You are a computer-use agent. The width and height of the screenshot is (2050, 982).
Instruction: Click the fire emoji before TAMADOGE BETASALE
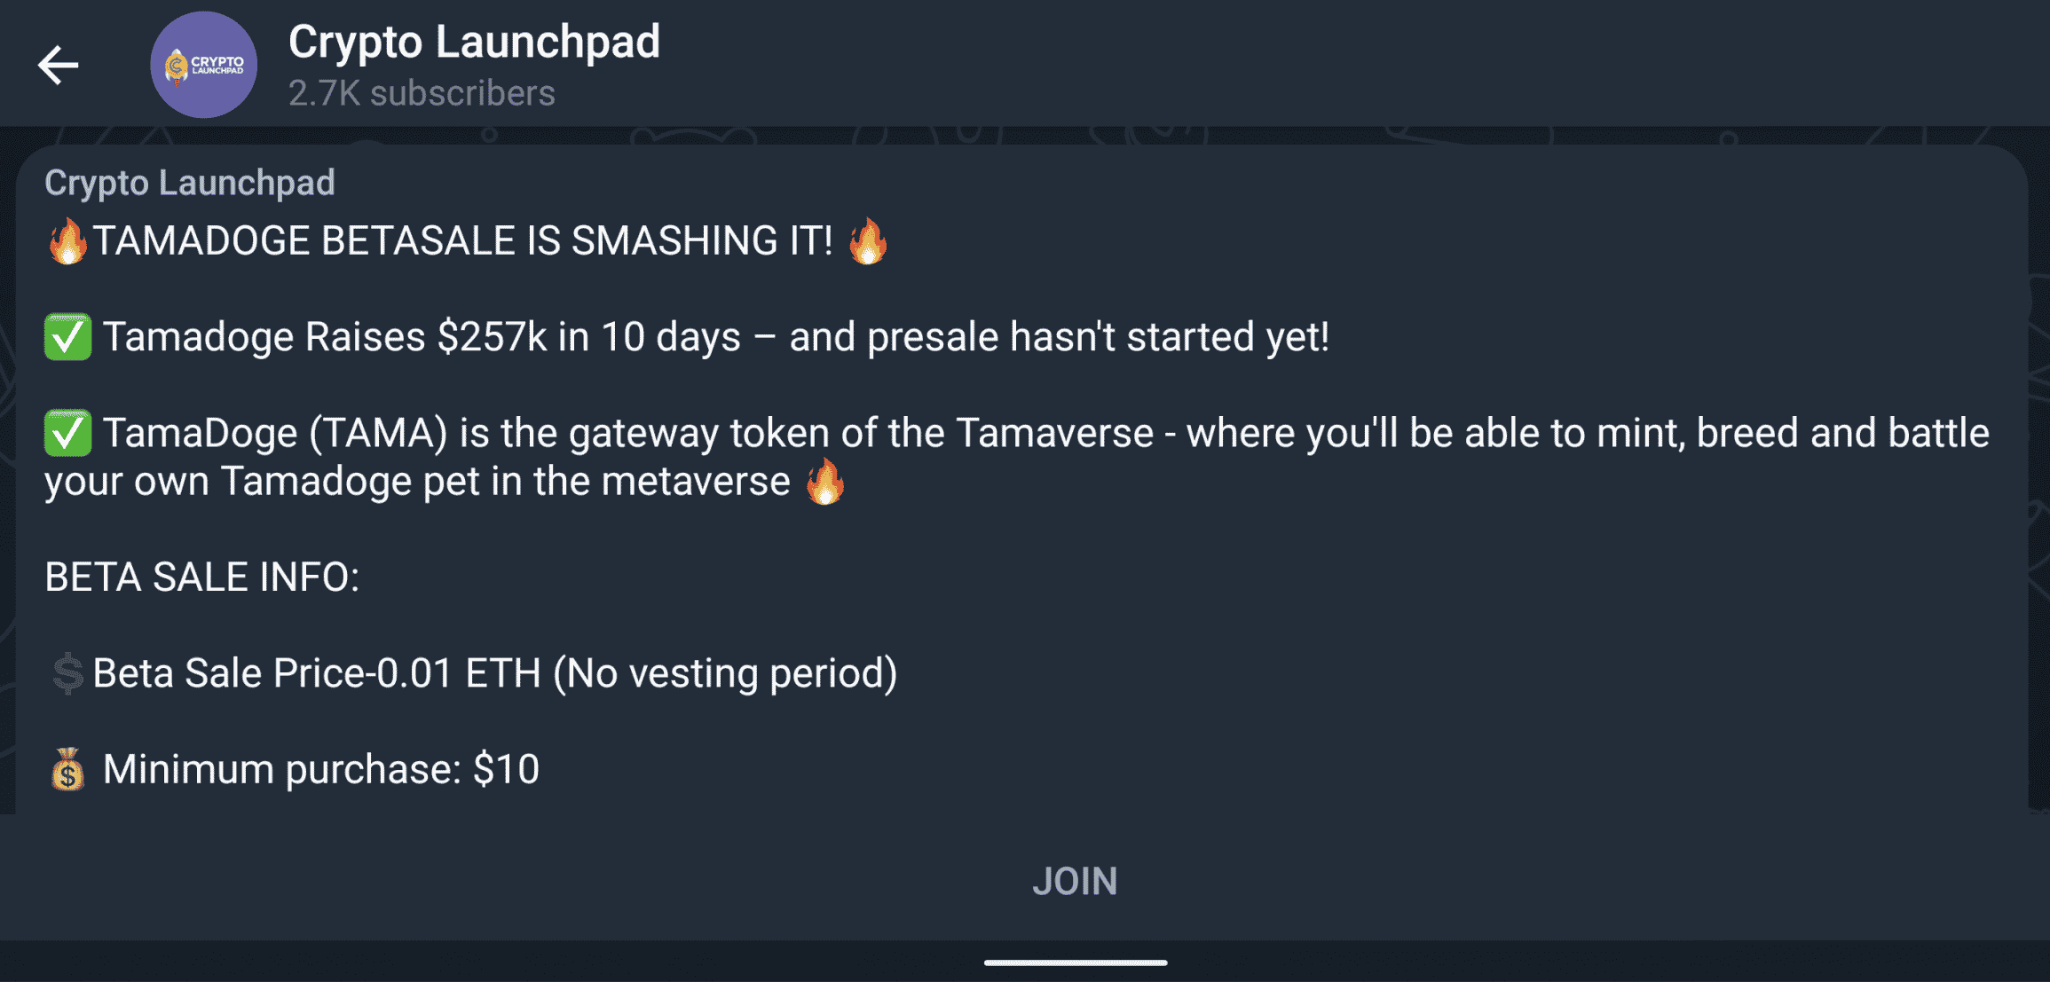click(x=67, y=241)
